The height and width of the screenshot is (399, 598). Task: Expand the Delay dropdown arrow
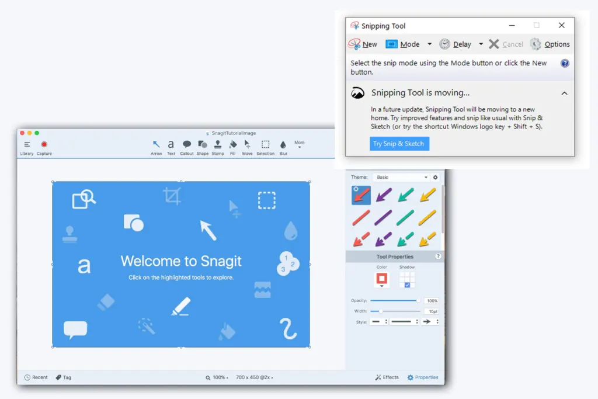coord(481,44)
